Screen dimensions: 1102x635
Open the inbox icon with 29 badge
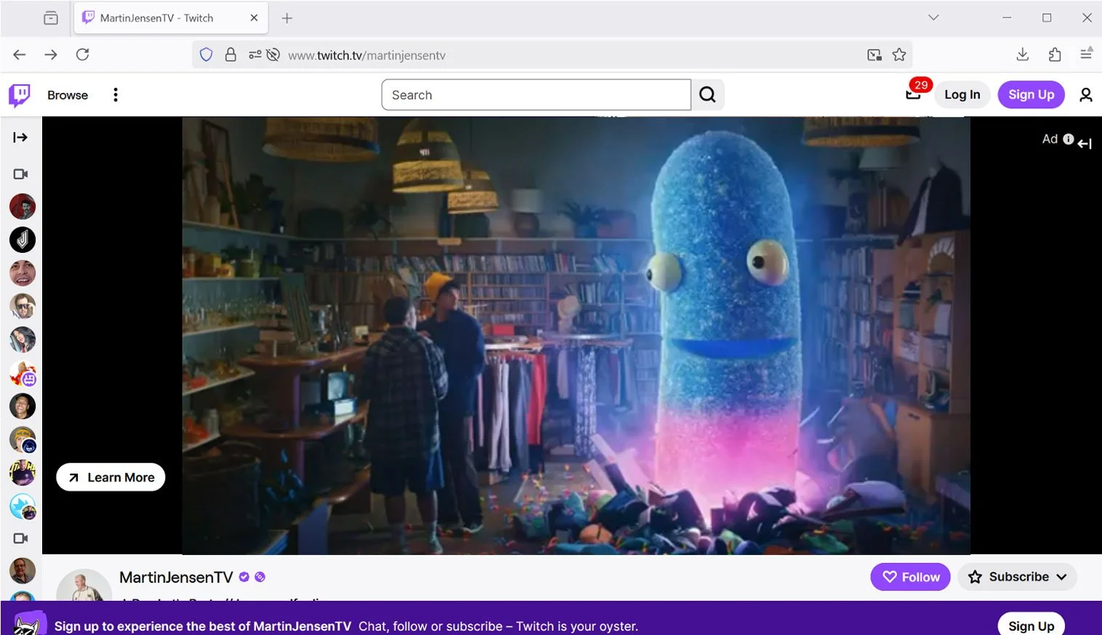click(914, 94)
